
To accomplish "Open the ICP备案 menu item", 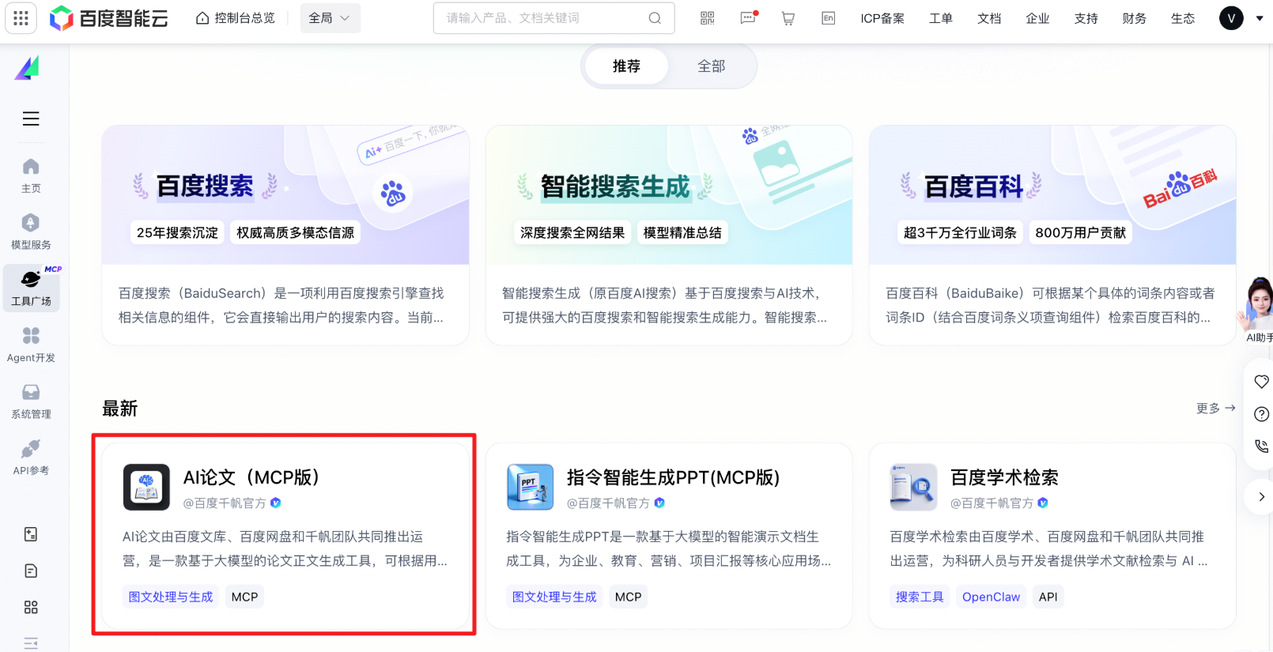I will click(x=882, y=18).
